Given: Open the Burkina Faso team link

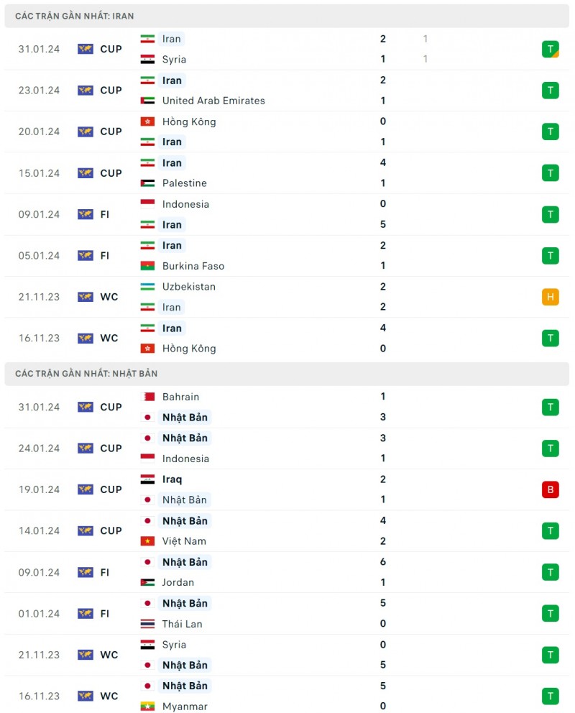Looking at the screenshot, I should [x=193, y=266].
